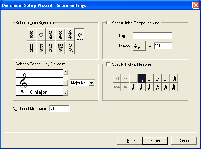
Task: Click the tempo Text input field
Action: 152,35
